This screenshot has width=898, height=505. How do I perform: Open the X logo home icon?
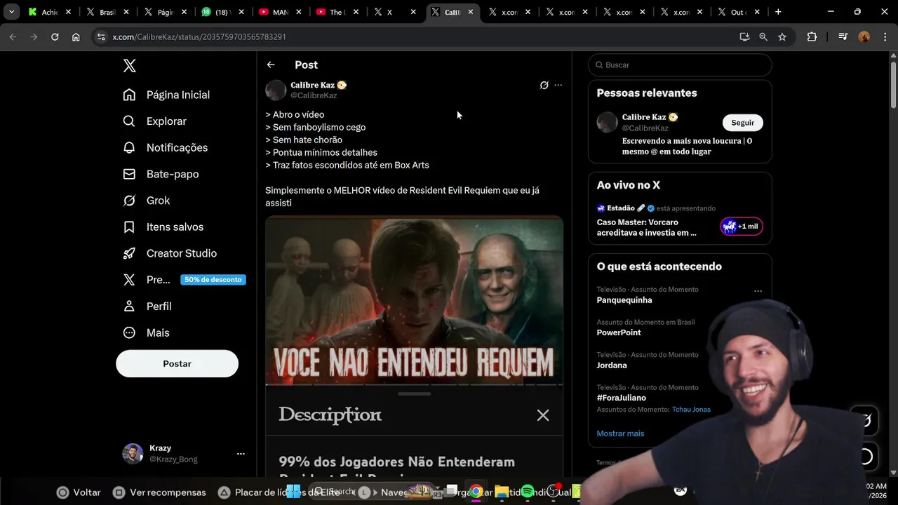coord(130,66)
